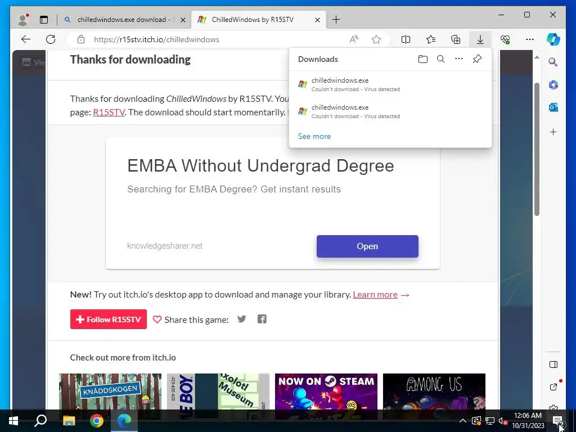The height and width of the screenshot is (432, 576).
Task: Open the Now on Steam game thumbnail
Action: click(326, 391)
